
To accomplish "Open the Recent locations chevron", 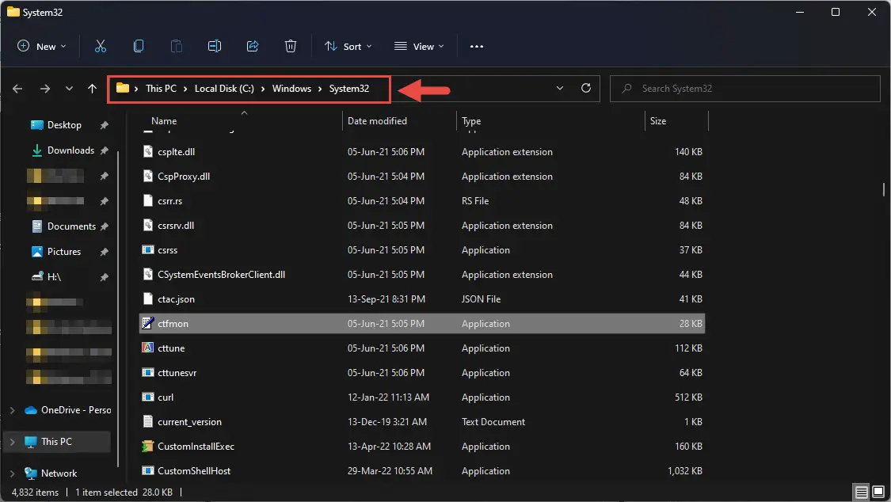I will coord(69,89).
